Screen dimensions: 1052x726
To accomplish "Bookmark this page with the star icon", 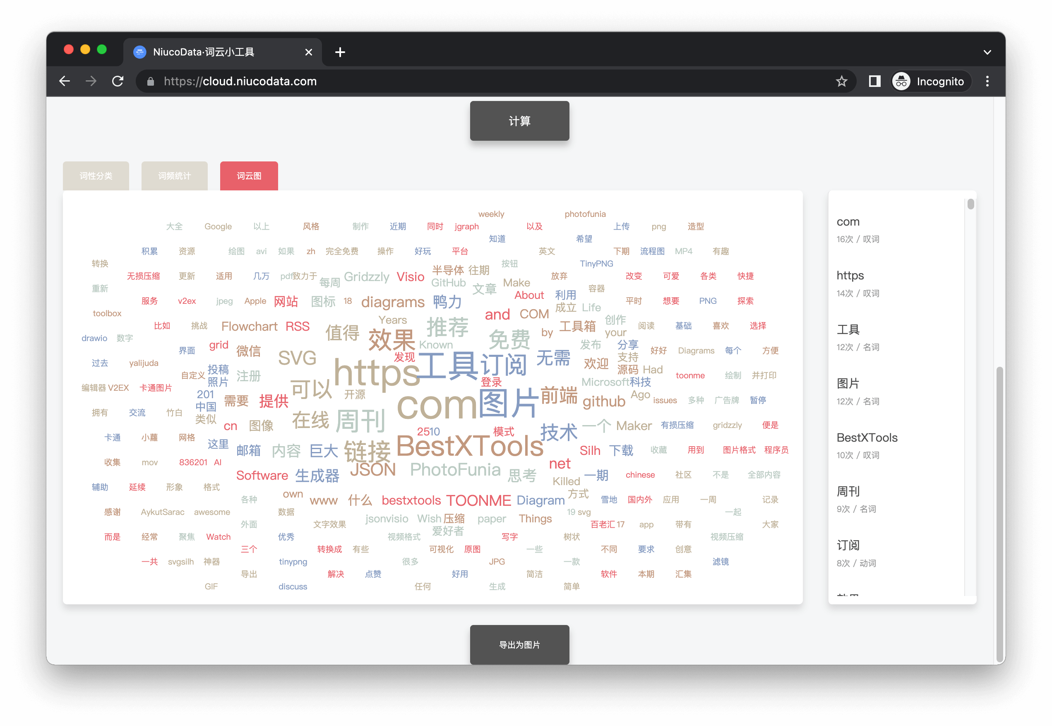I will 841,82.
